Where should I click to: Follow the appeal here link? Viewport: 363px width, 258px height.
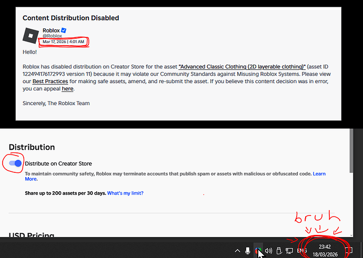click(67, 89)
